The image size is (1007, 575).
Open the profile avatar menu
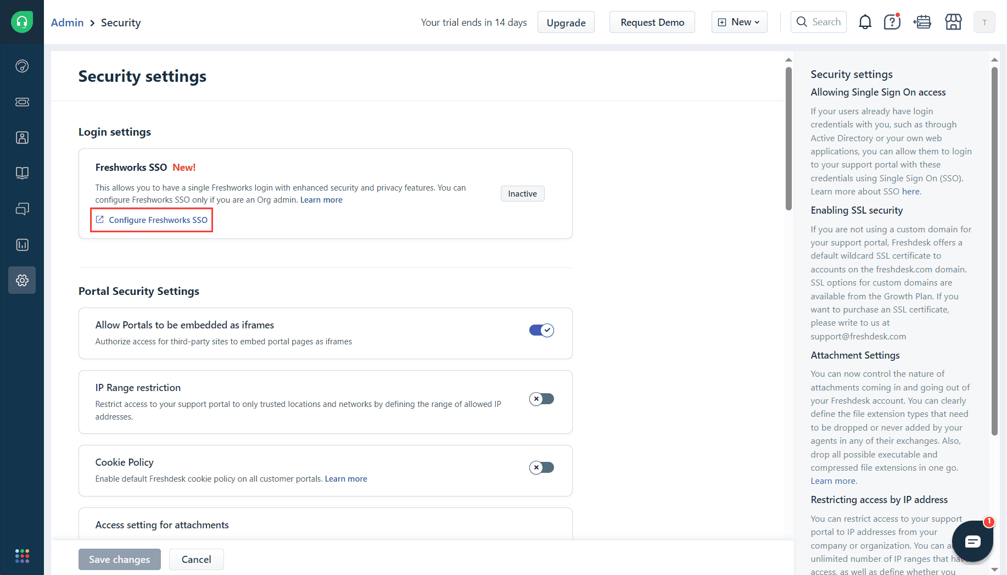[x=984, y=22]
